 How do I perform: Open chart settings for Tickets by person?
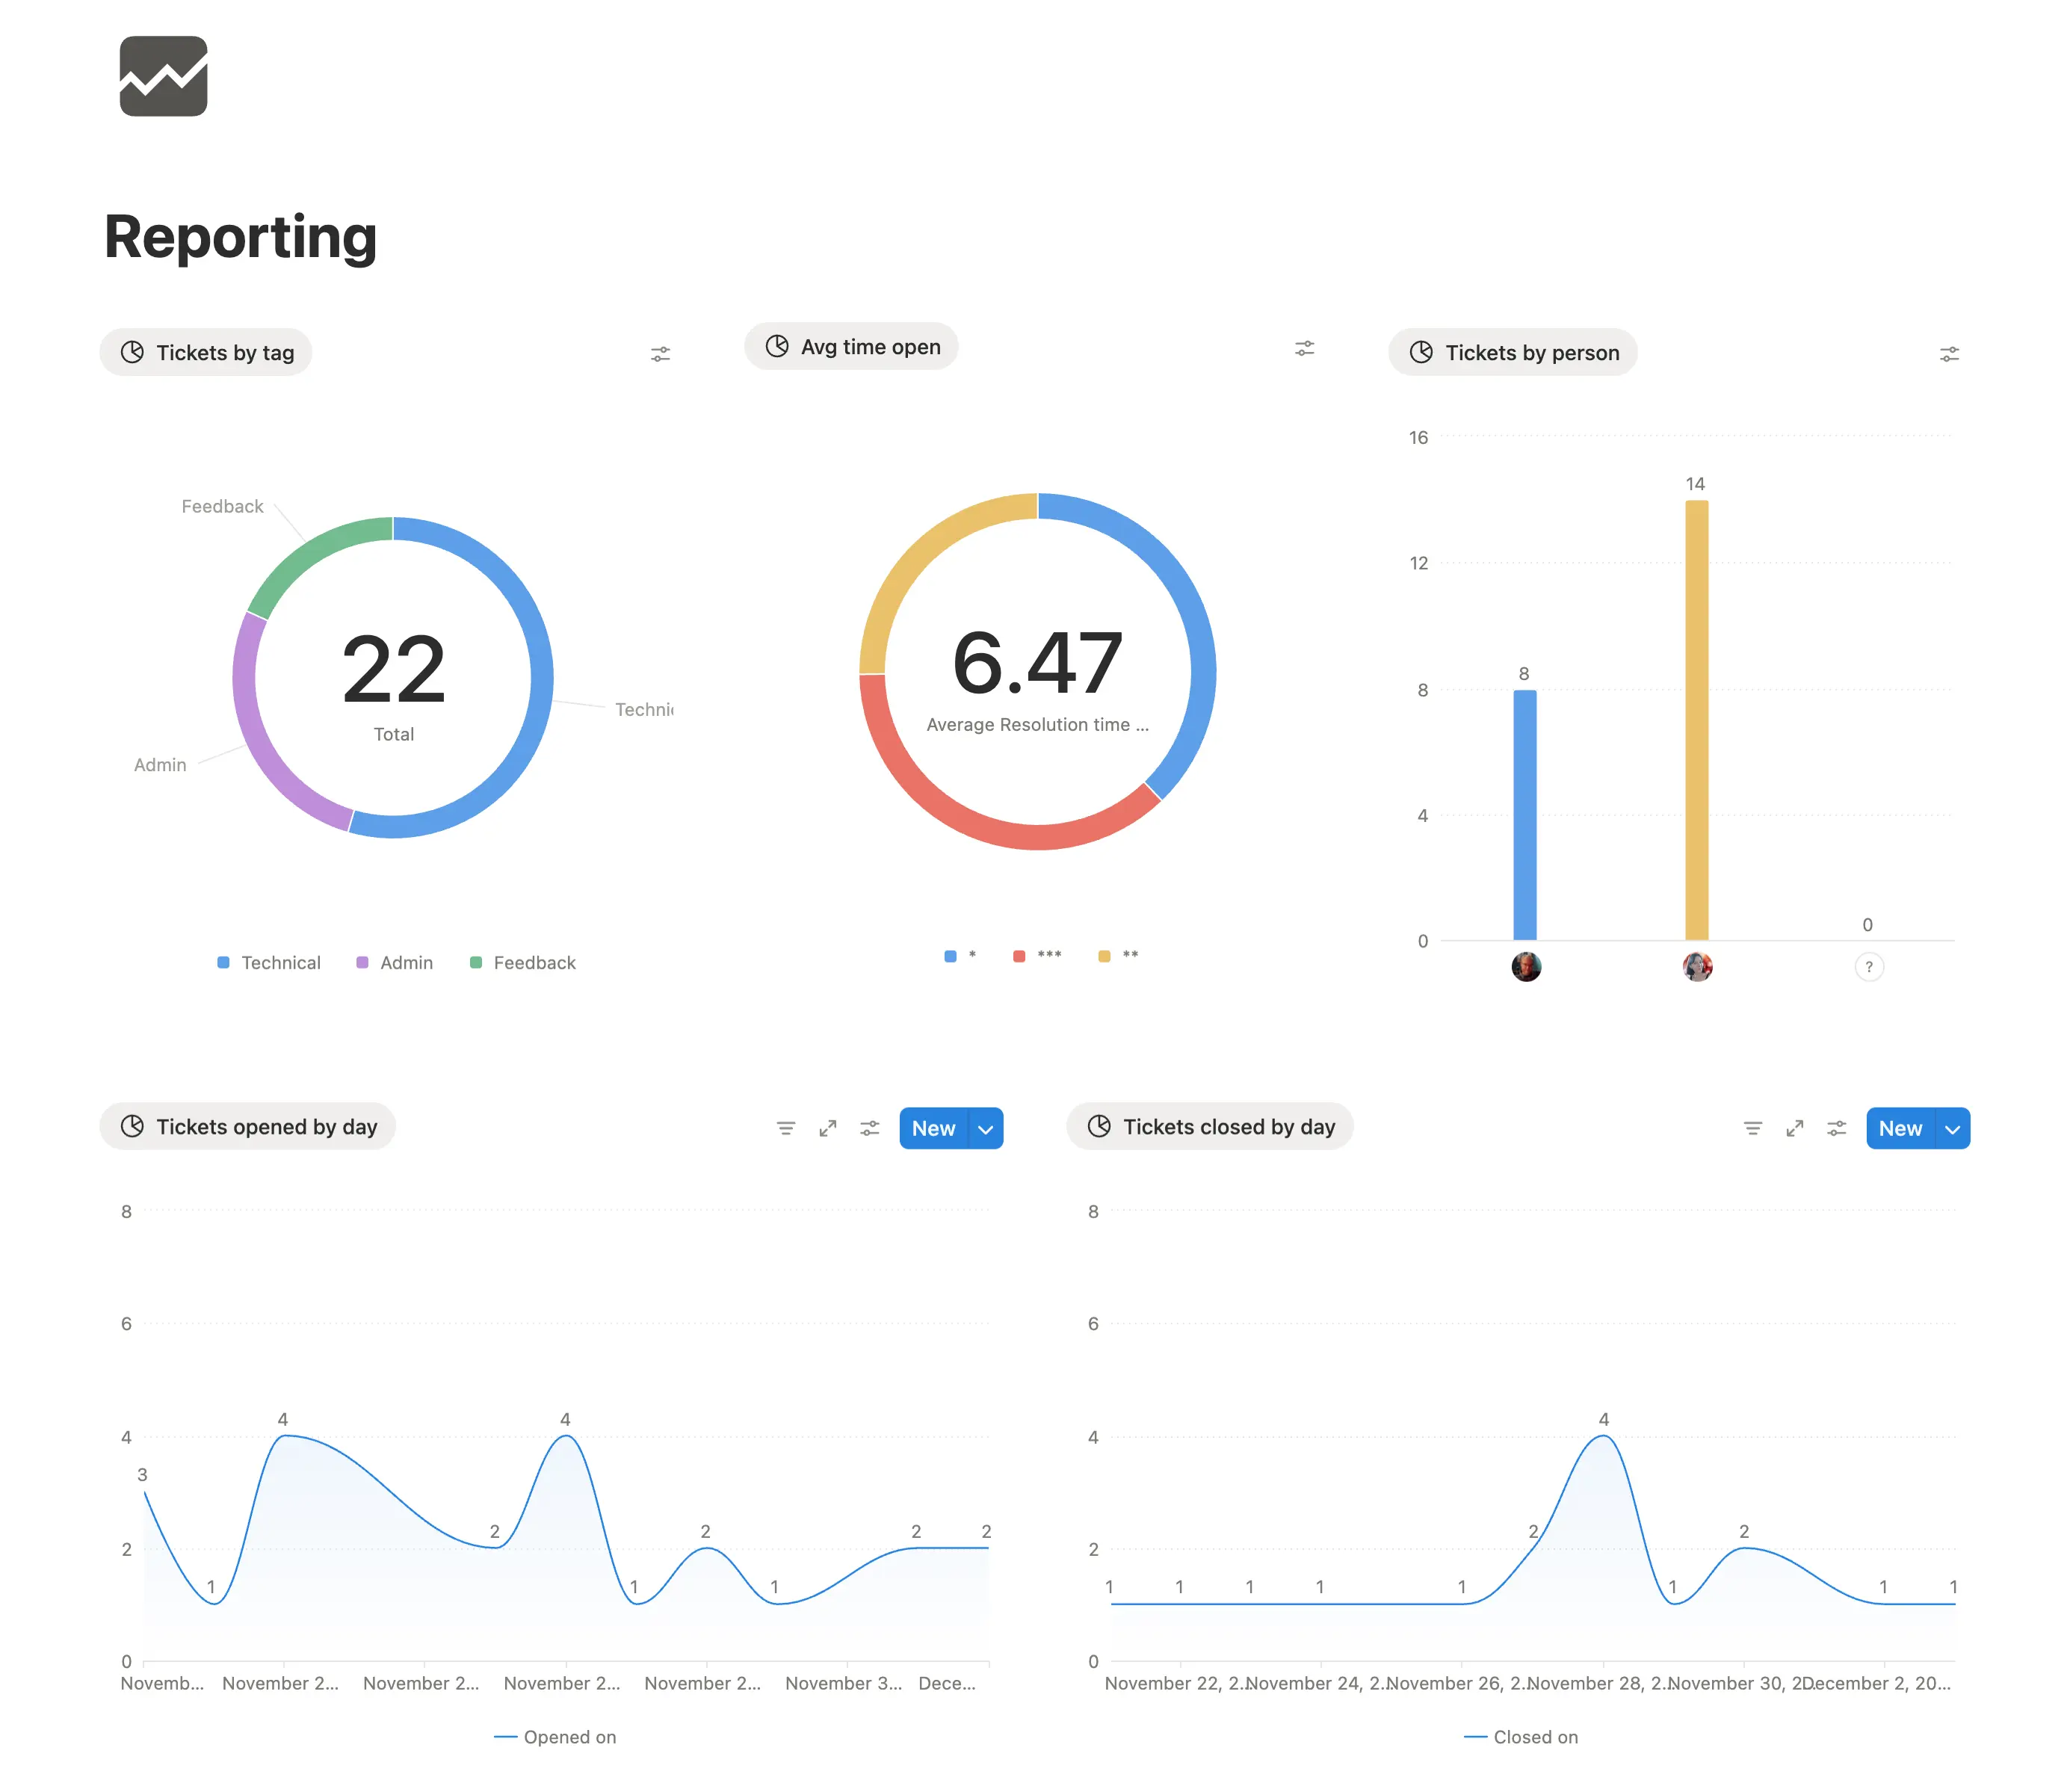1948,353
